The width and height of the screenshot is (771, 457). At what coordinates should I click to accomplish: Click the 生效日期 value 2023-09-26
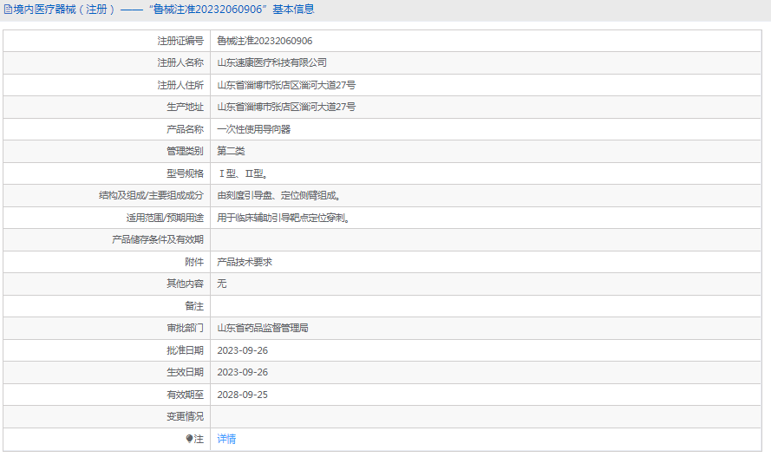243,372
